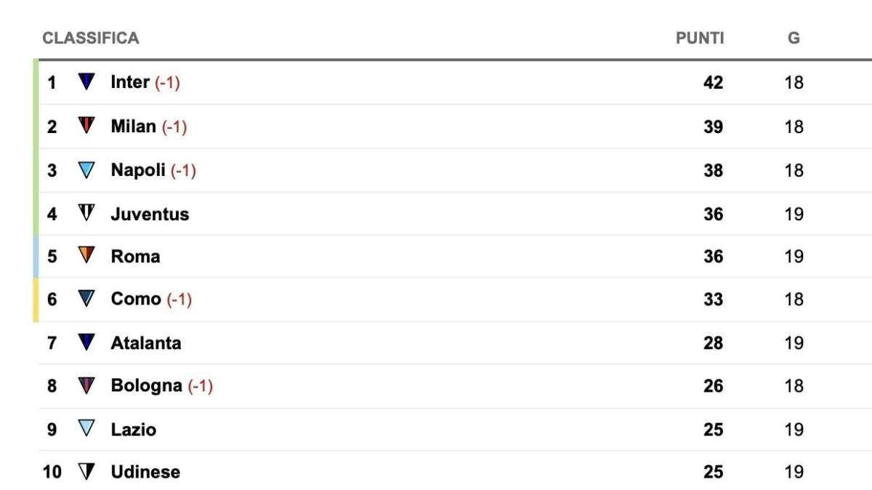Select the Napoli light-blue pennant icon
The width and height of the screenshot is (872, 490).
[86, 170]
